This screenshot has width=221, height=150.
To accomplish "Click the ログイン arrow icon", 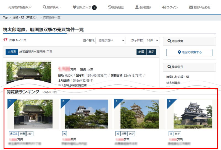I will pos(164,7).
